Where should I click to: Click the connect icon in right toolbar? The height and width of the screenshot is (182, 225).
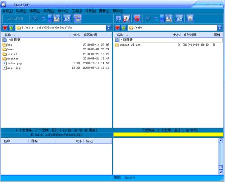click(x=118, y=18)
